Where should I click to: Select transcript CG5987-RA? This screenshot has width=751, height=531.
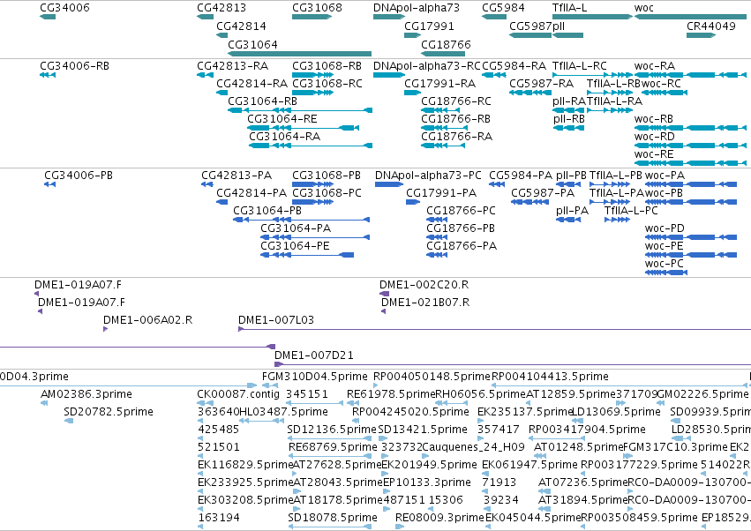541,84
